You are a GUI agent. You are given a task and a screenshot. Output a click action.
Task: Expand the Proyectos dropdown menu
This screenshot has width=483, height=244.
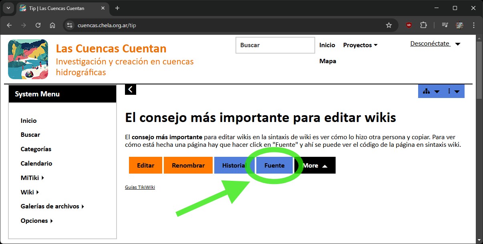360,45
